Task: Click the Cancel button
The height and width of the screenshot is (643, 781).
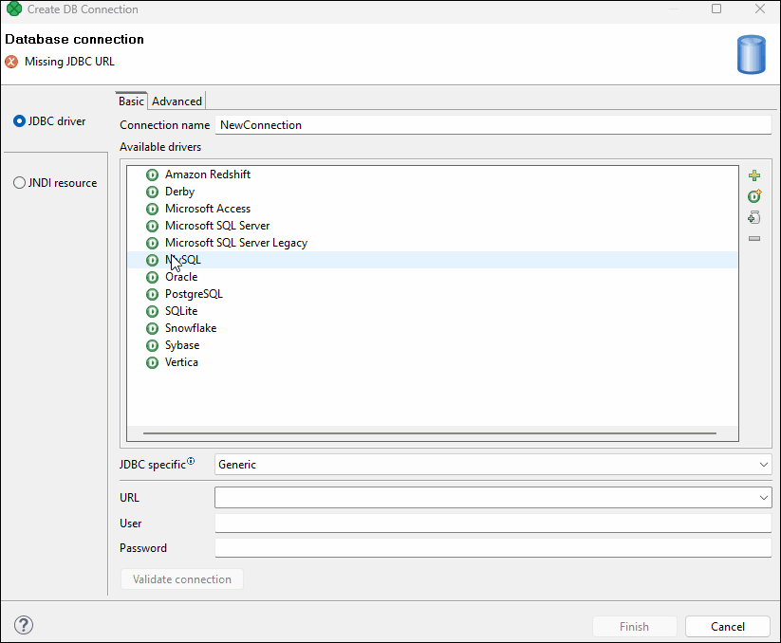Action: [x=727, y=626]
